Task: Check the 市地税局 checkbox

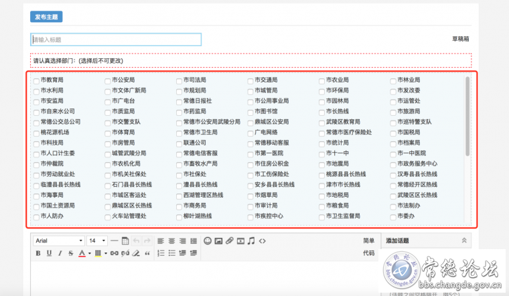Action: point(321,196)
